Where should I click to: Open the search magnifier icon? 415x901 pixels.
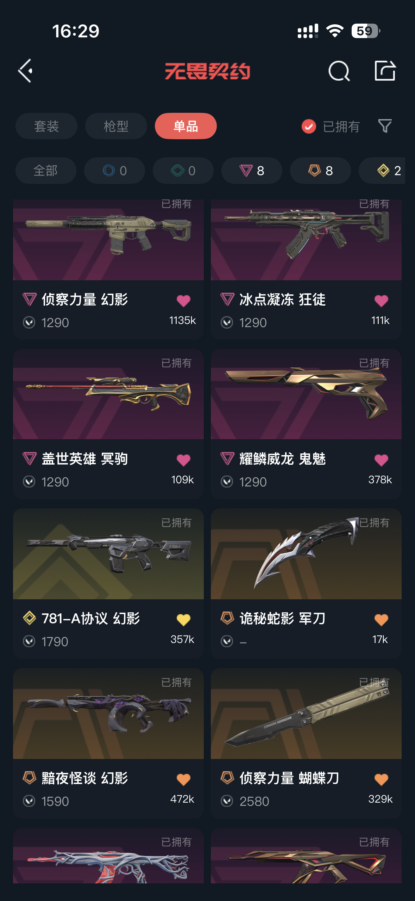pyautogui.click(x=339, y=71)
